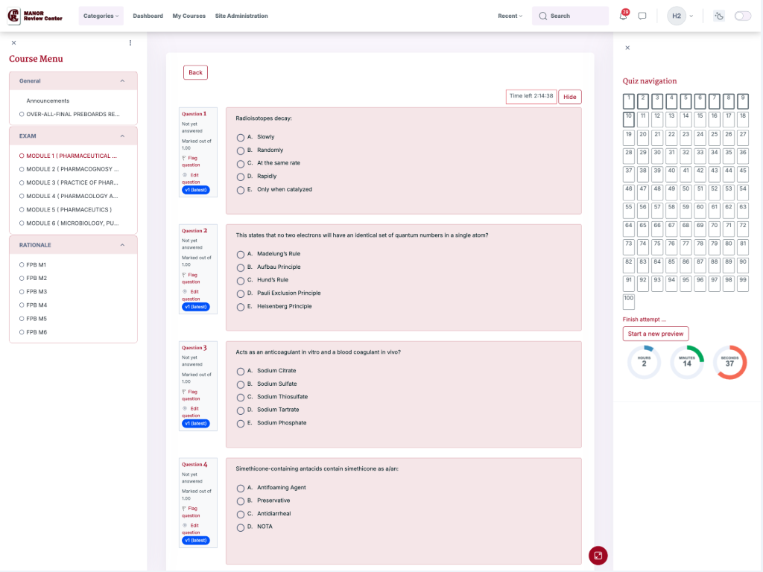
Task: Toggle the switch in the top right corner
Action: pyautogui.click(x=742, y=16)
